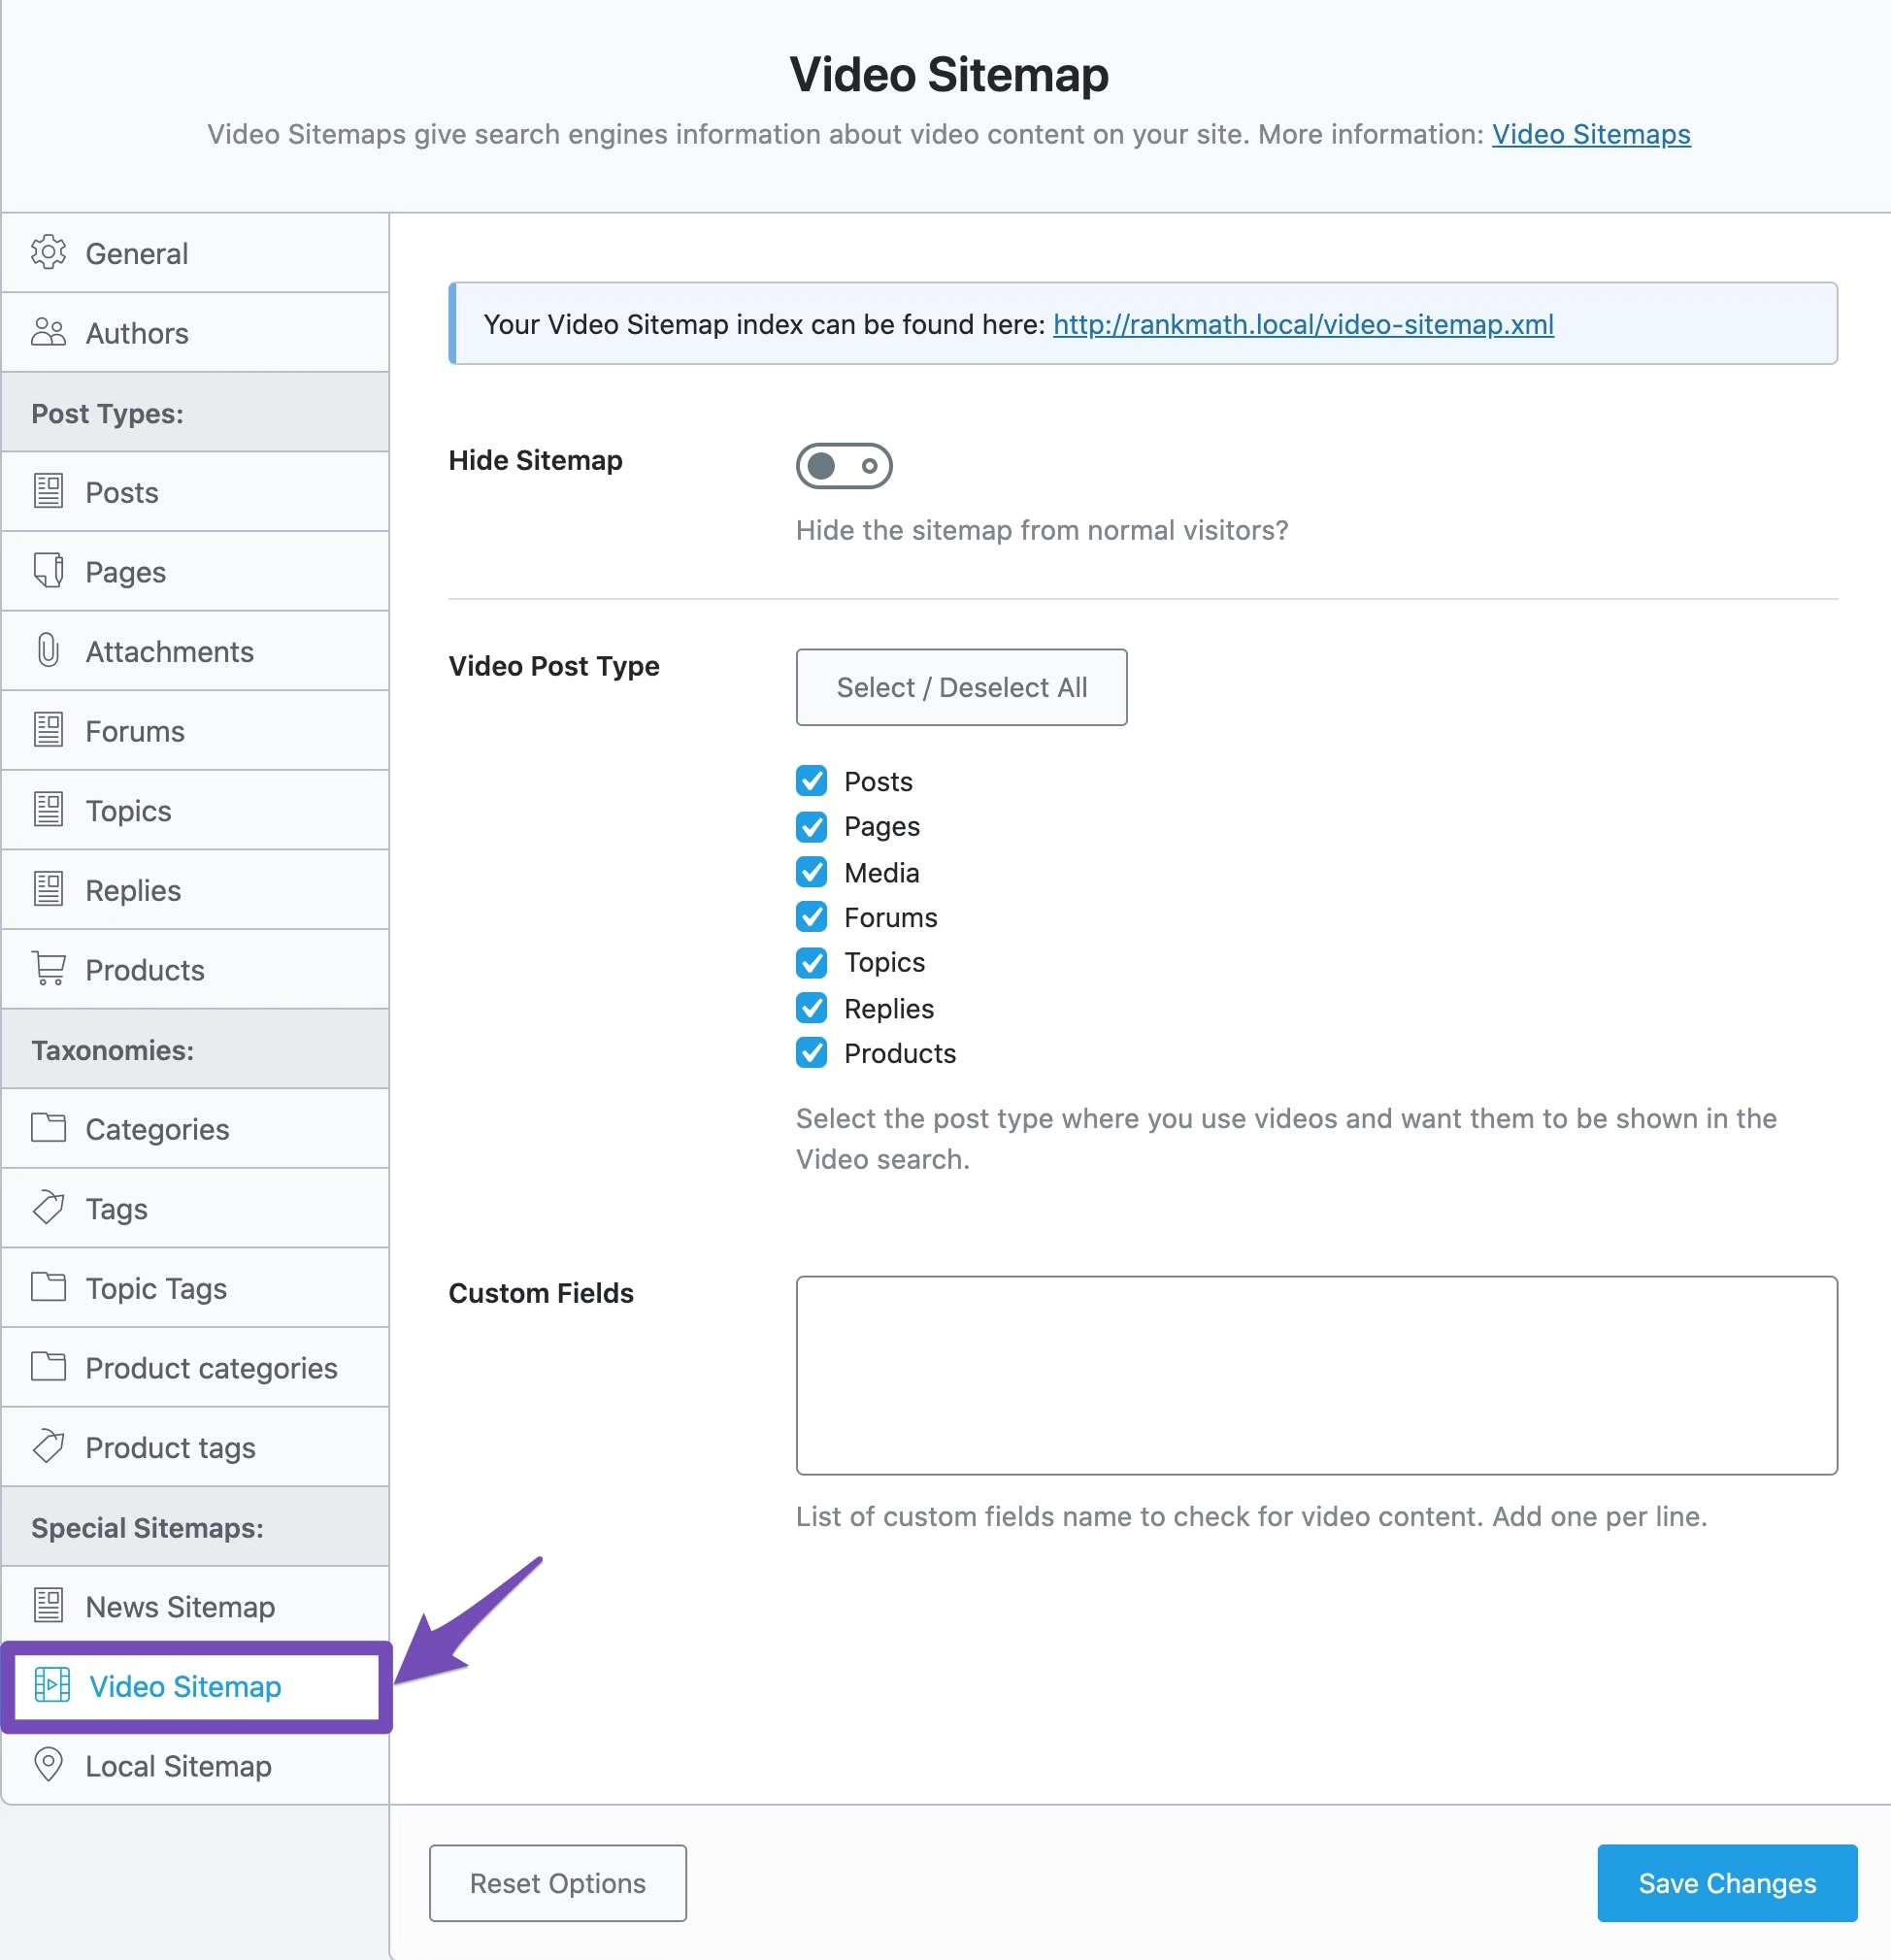Deselect the Products post type checkbox
The image size is (1891, 1960).
coord(811,1053)
